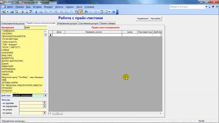Switch to the Составные услуги tab
Screen dimensions: 219x123
click(x=89, y=23)
